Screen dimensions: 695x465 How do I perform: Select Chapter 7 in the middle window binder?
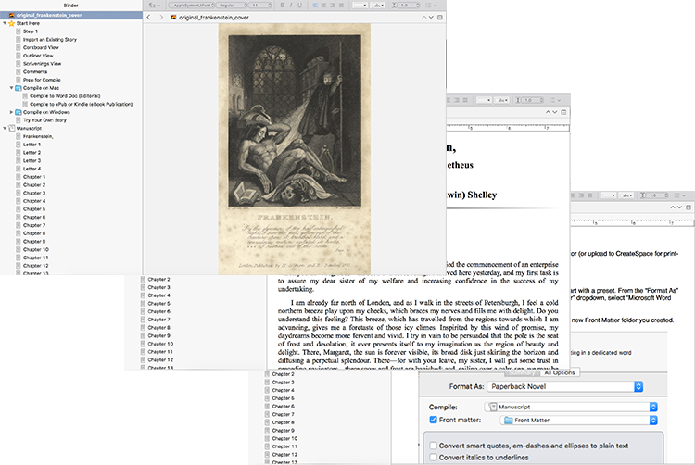point(158,320)
